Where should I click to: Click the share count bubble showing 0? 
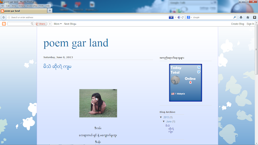[50, 24]
